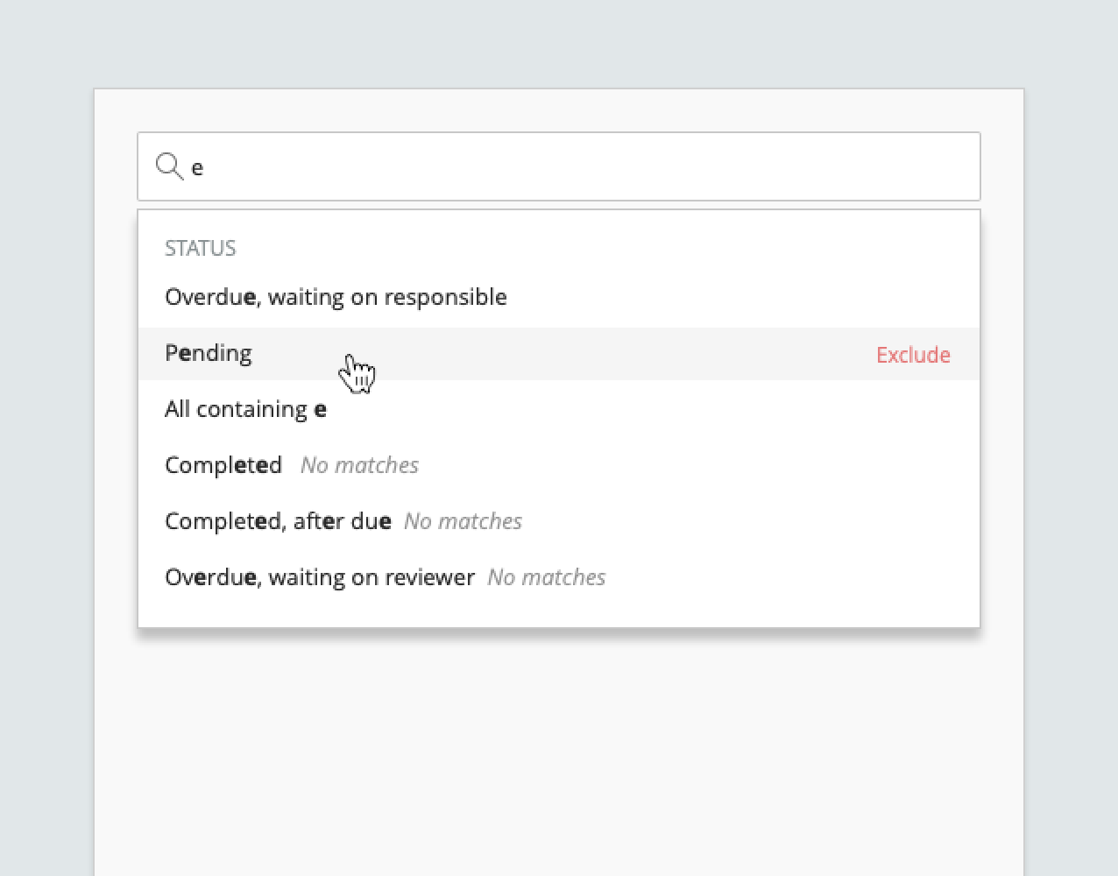Click Exclude on the Pending row
This screenshot has height=876, width=1118.
(x=913, y=355)
